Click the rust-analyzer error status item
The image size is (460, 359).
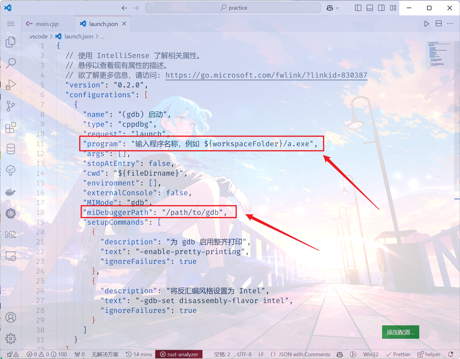pyautogui.click(x=179, y=354)
